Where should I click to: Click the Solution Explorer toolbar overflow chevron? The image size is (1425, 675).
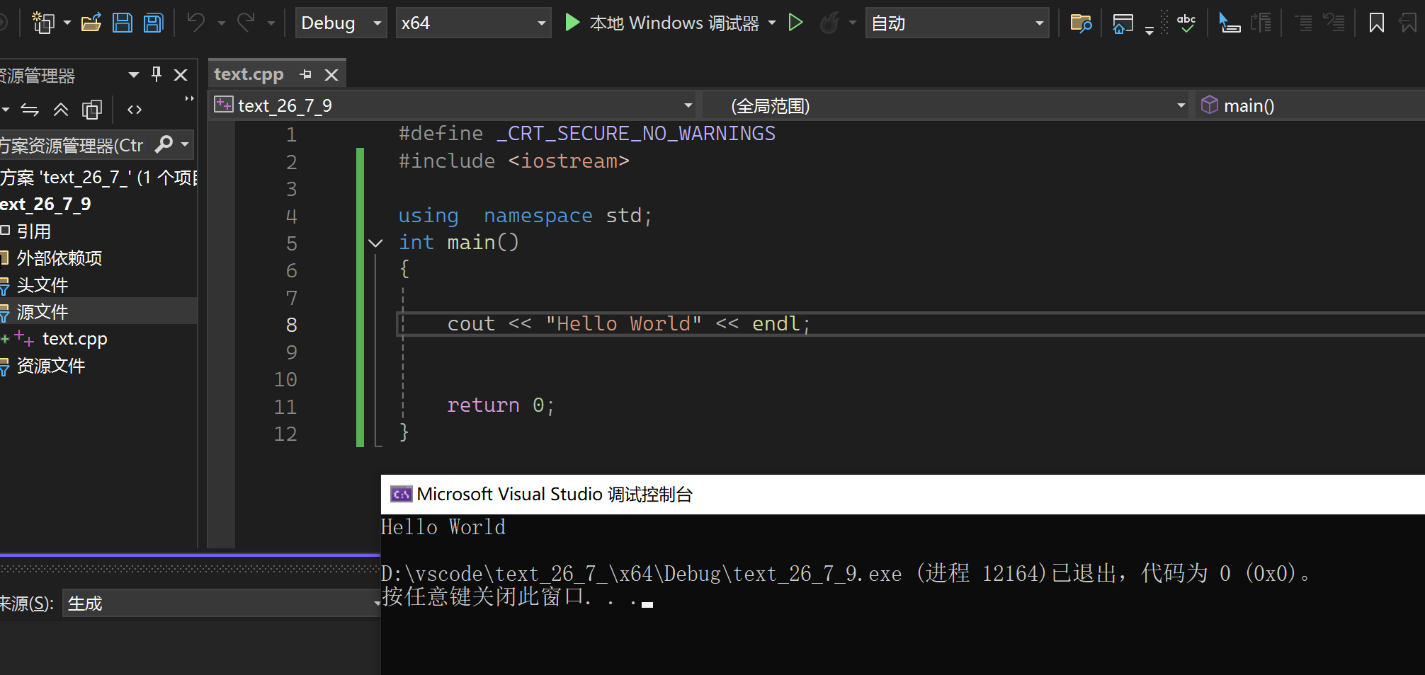(x=188, y=99)
